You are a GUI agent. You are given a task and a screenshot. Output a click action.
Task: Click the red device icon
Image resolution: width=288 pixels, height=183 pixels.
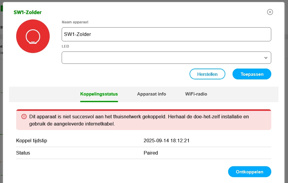click(33, 36)
